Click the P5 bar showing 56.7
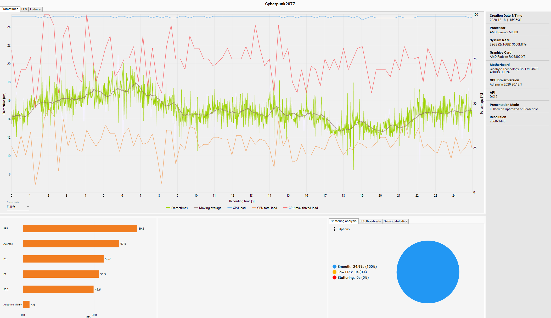551x318 pixels. coord(63,259)
